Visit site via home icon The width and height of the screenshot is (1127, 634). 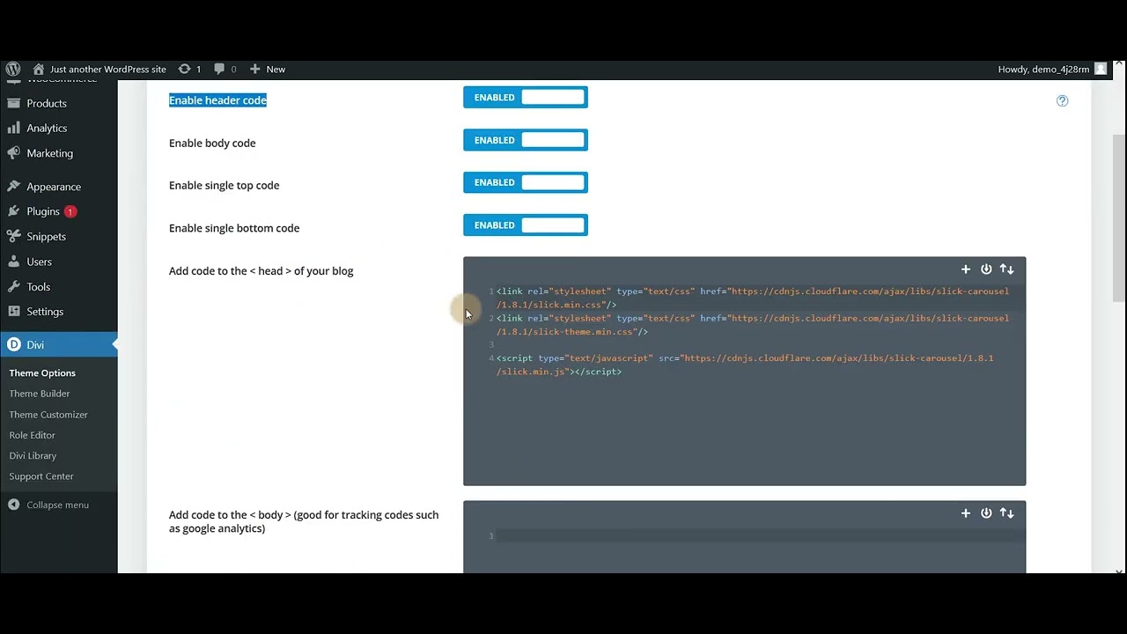pyautogui.click(x=39, y=69)
